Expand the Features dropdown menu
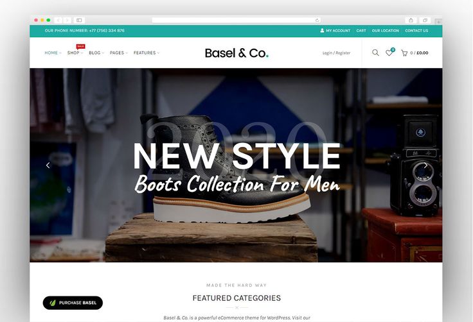Viewport: 473px width, 322px height. [x=147, y=53]
